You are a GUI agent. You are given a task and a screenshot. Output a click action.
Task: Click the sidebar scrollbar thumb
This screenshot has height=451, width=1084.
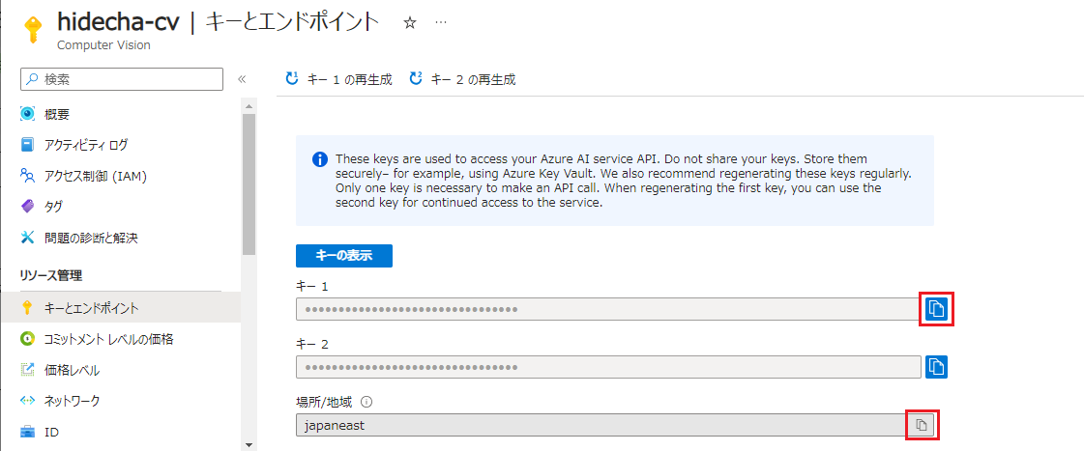tap(249, 184)
